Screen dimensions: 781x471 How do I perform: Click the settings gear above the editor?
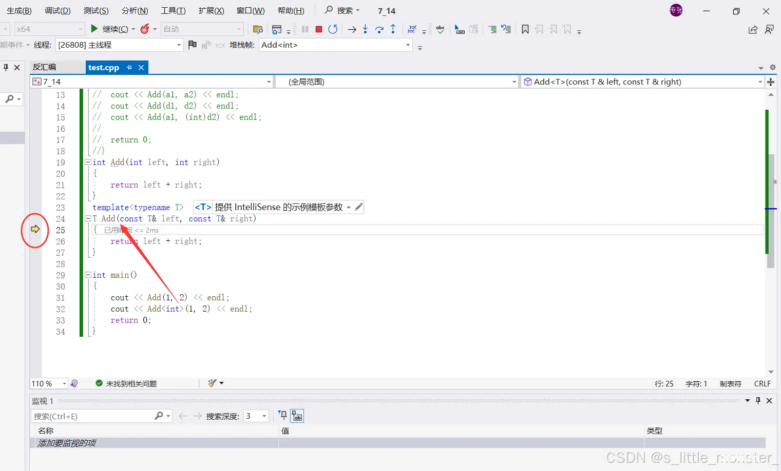tap(772, 67)
